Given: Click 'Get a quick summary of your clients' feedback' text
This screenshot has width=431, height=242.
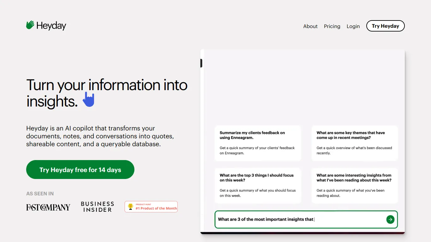Looking at the screenshot, I should 257,150.
